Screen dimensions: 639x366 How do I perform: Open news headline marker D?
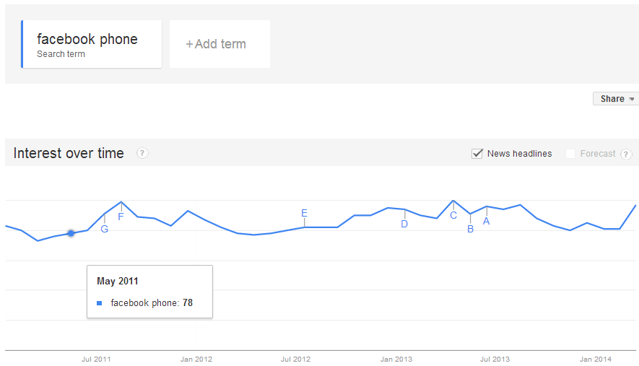point(404,224)
